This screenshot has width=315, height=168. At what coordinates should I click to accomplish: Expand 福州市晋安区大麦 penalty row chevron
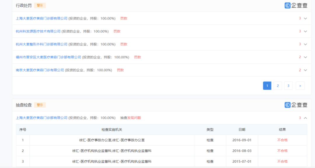305,57
